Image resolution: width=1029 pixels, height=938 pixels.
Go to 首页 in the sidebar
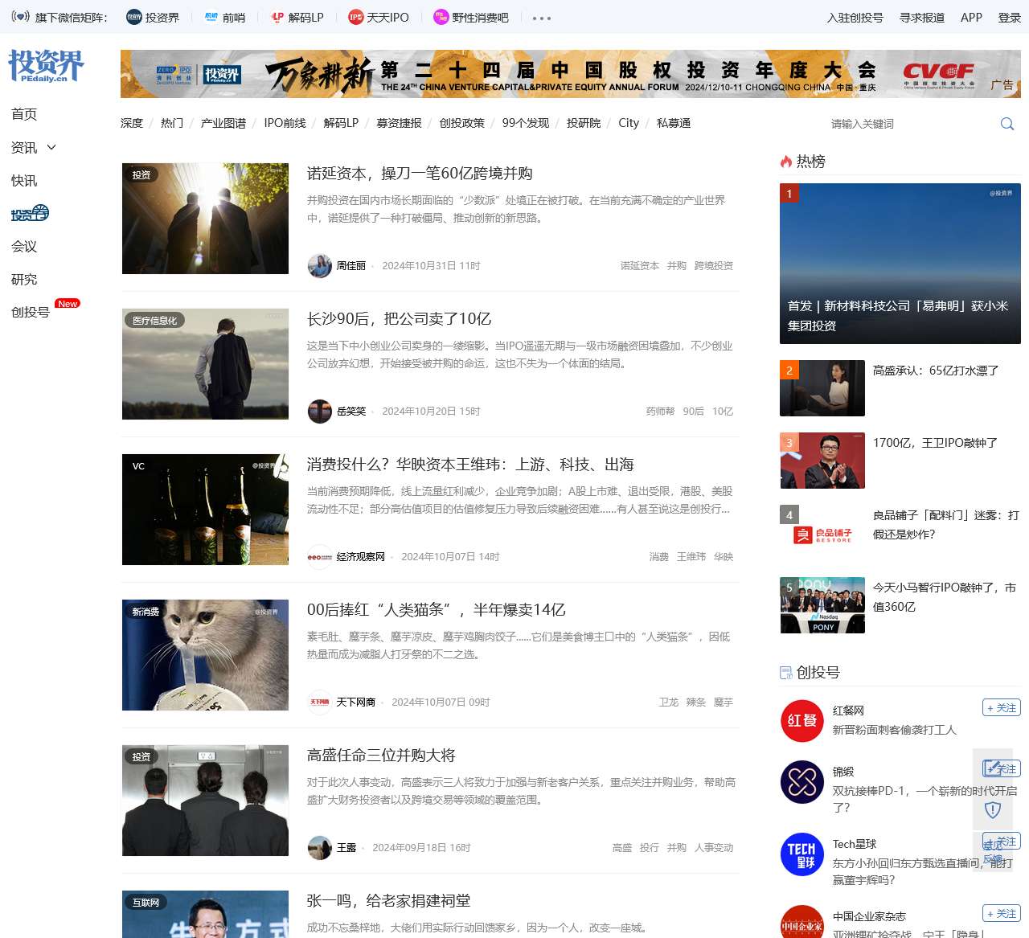pos(24,114)
